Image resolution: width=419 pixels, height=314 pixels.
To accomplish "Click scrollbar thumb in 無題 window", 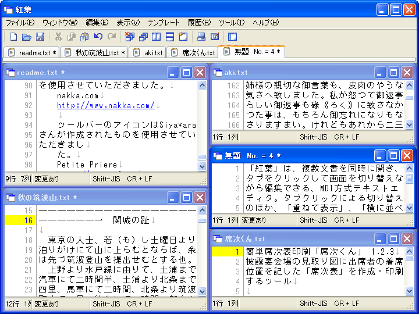I will tap(409, 178).
